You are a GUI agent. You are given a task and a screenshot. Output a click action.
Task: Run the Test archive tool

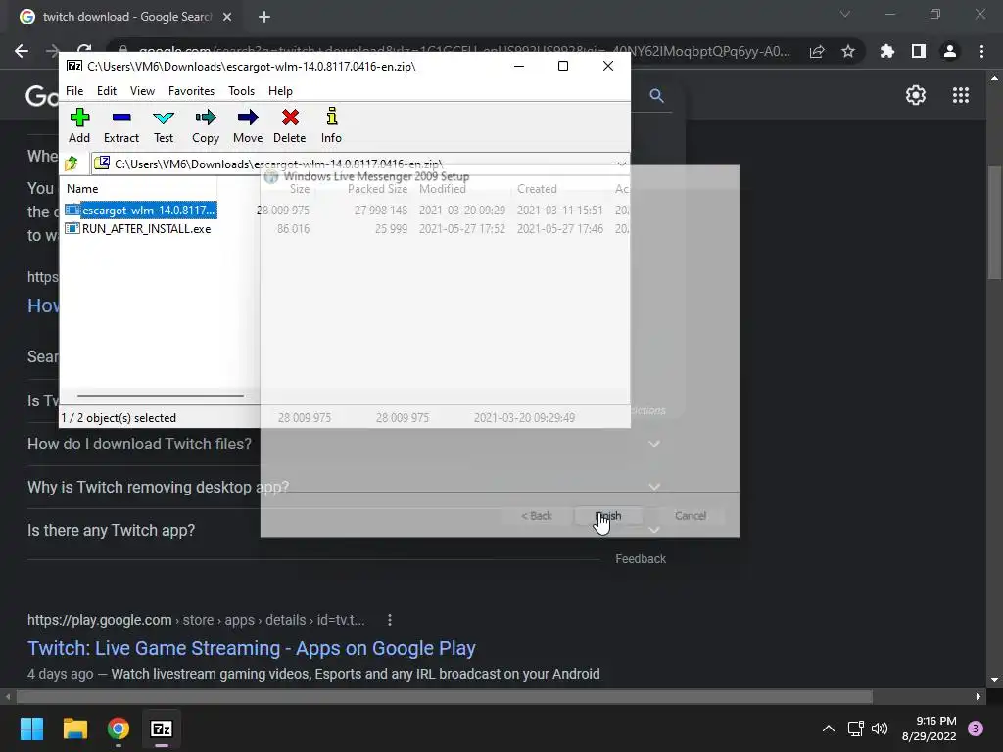pyautogui.click(x=164, y=125)
